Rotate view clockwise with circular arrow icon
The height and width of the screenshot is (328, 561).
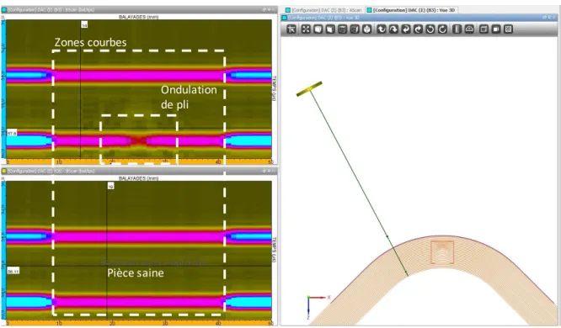tap(442, 29)
